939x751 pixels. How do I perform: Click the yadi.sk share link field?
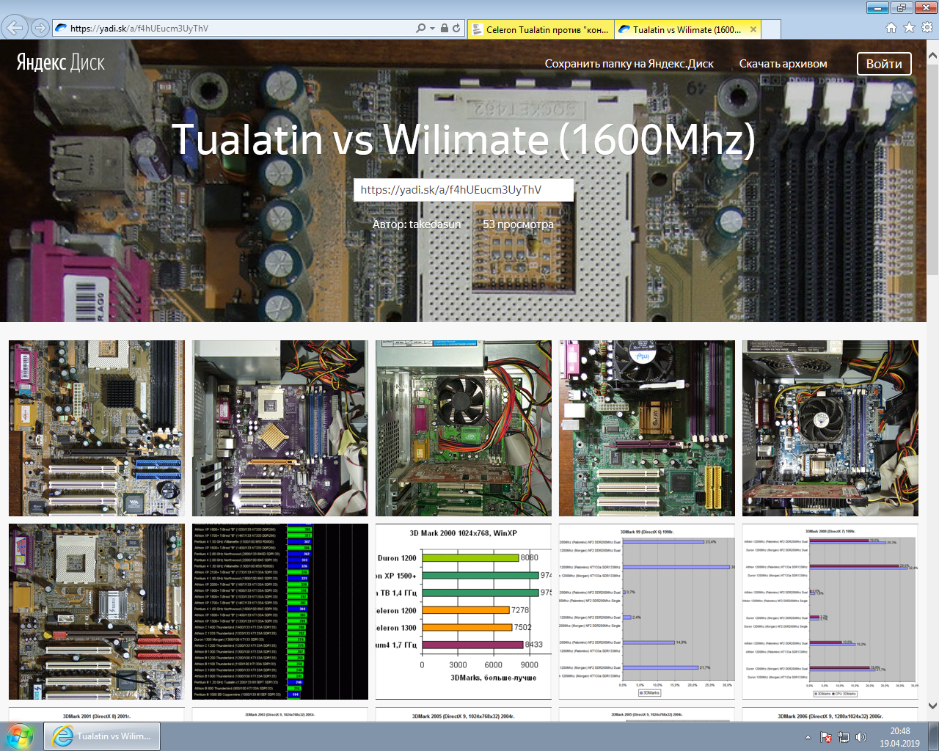coord(463,190)
